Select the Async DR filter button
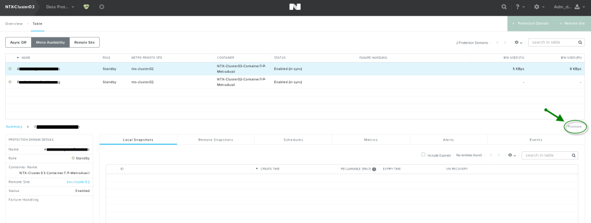This screenshot has width=591, height=223. click(18, 43)
